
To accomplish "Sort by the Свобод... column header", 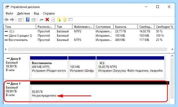I will (146, 27).
